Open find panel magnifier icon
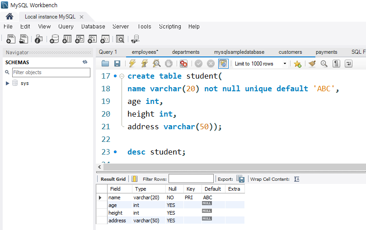The image size is (366, 230). [324, 64]
